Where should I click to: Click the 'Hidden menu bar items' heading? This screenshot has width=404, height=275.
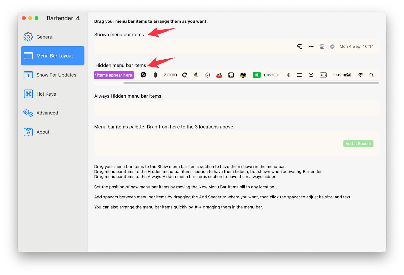click(121, 65)
